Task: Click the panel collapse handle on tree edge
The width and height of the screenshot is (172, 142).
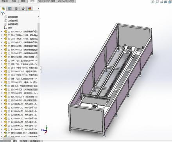Action: 41,69
